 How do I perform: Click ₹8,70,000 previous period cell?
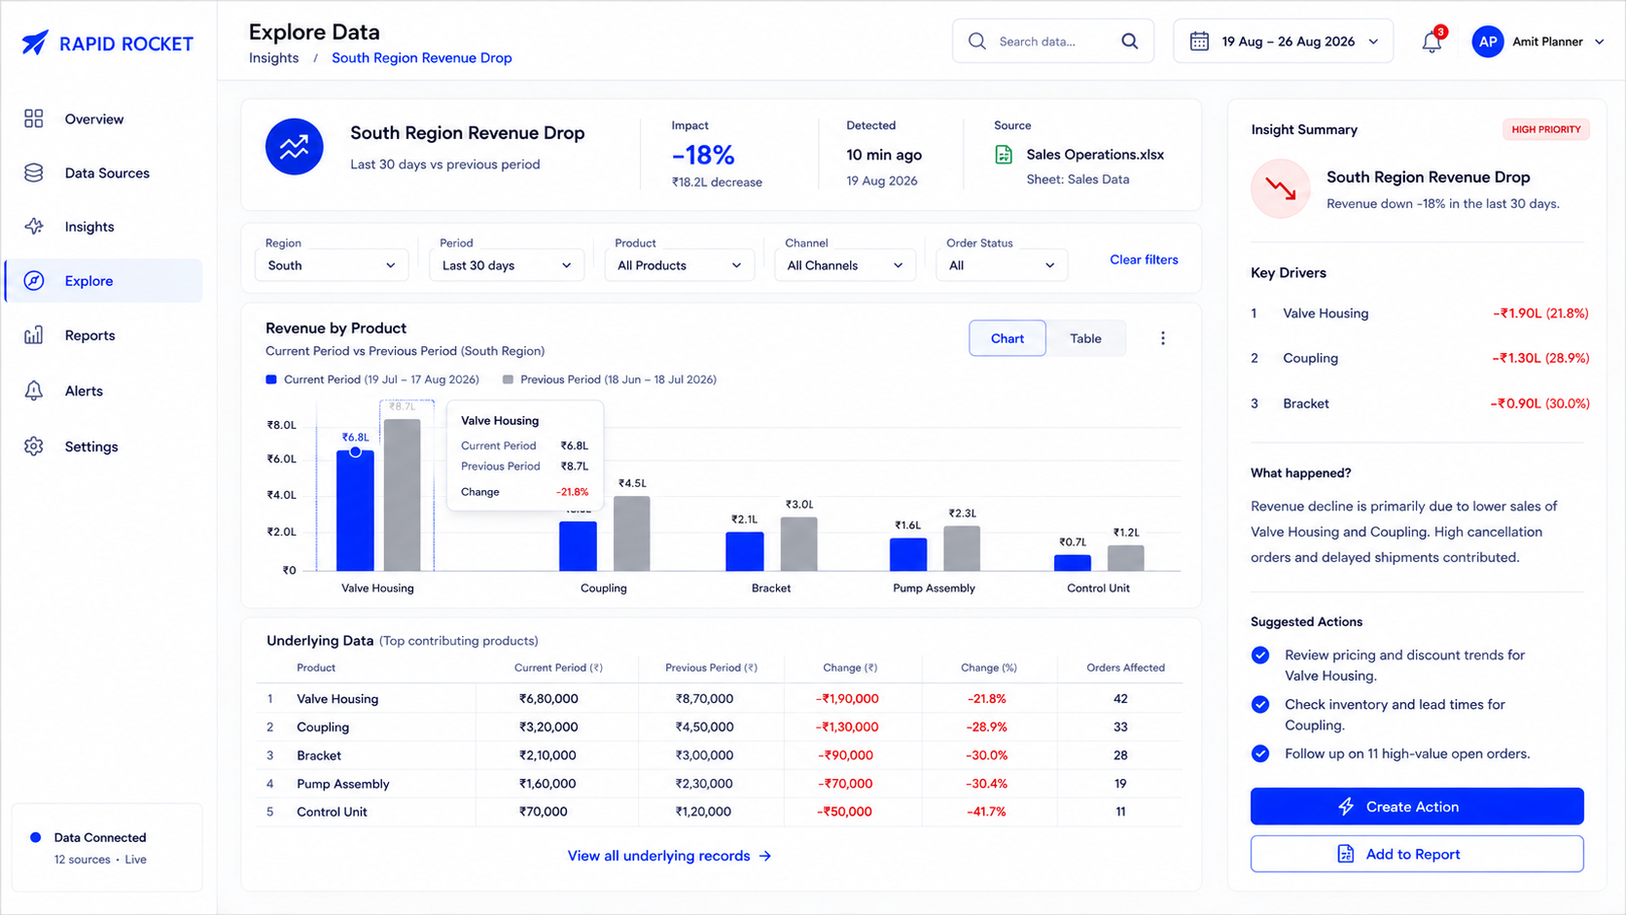pyautogui.click(x=704, y=699)
